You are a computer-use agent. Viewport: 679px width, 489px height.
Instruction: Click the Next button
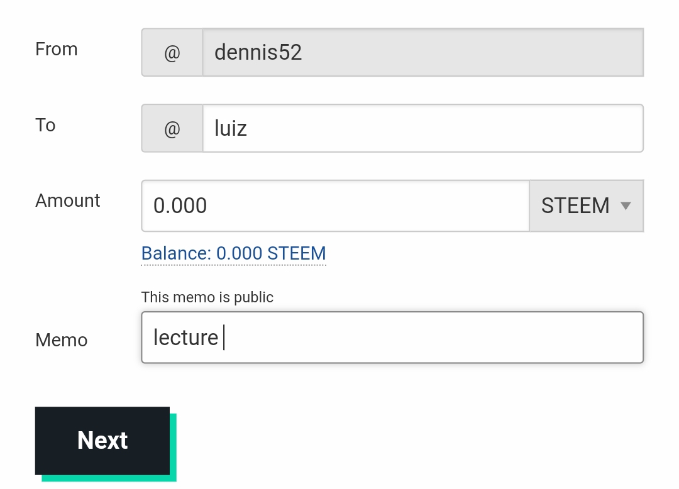coord(102,441)
